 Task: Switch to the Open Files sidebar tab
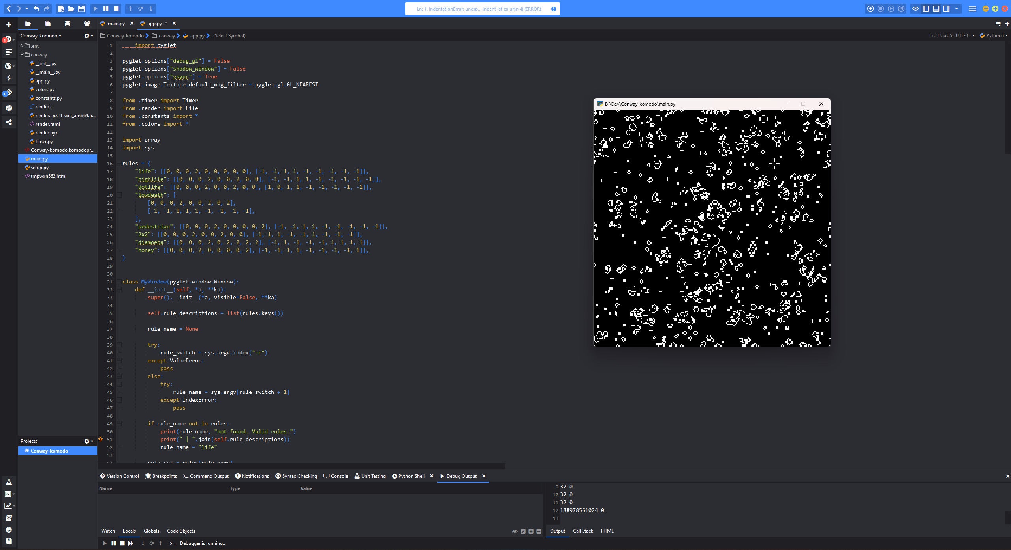pos(48,24)
